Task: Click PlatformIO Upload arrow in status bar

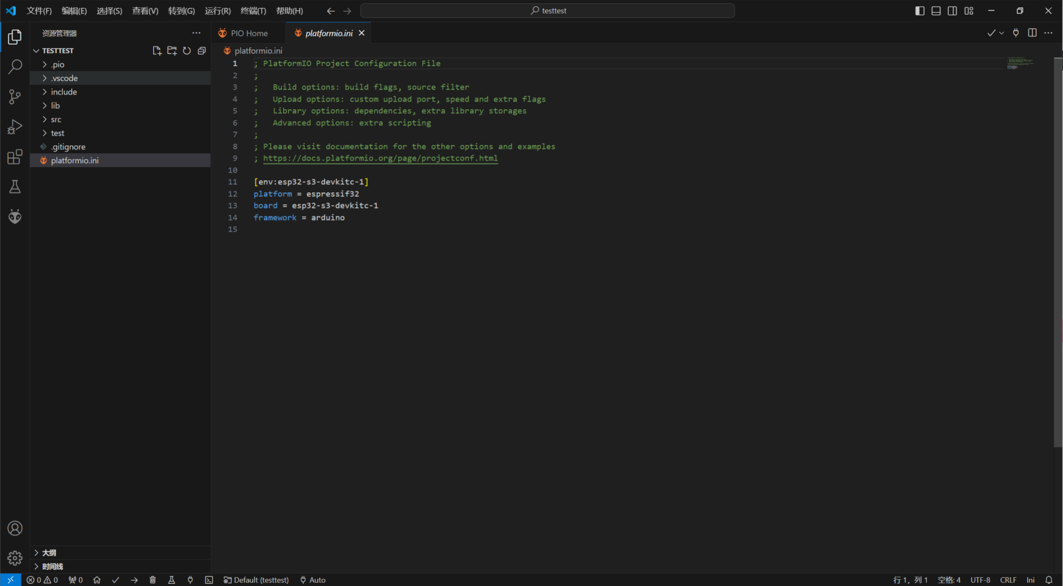Action: click(134, 580)
